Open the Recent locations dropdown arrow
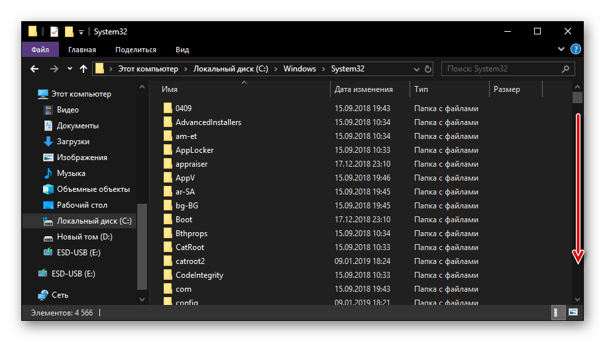Viewport: 605px width, 342px height. 70,69
